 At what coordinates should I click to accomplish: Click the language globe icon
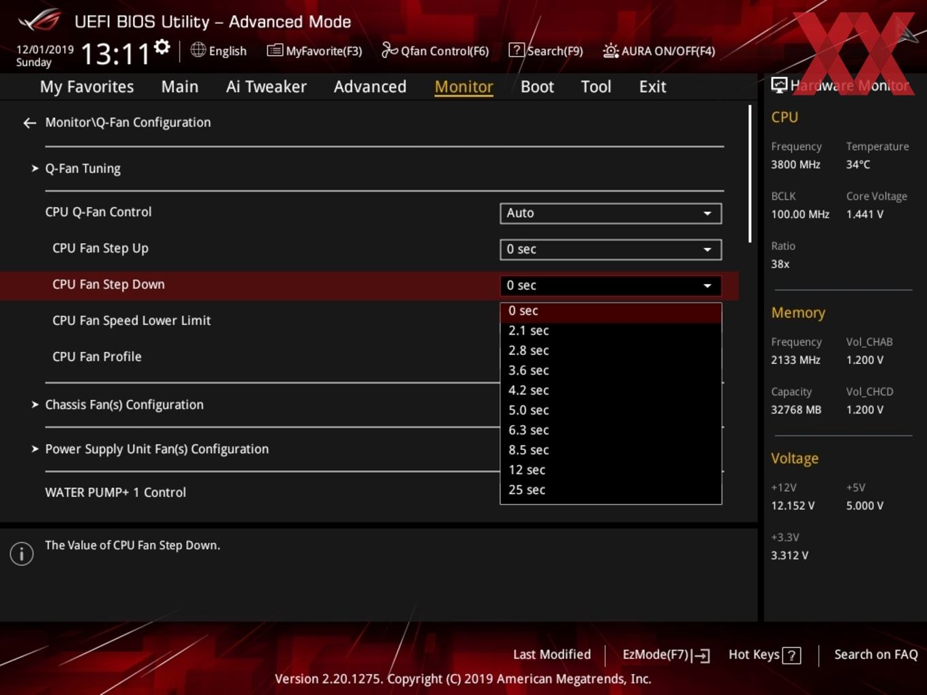(x=198, y=50)
